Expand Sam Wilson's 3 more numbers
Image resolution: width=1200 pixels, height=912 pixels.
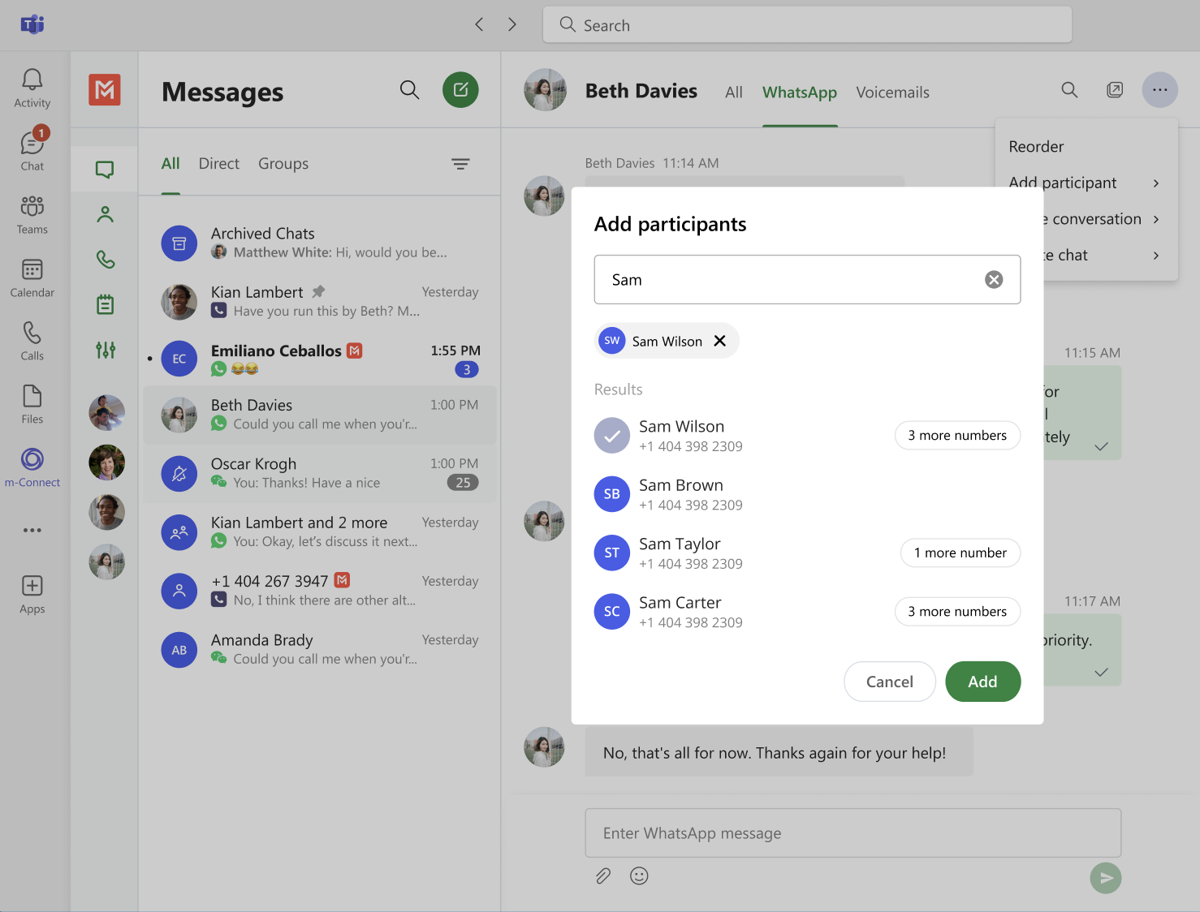click(x=958, y=436)
